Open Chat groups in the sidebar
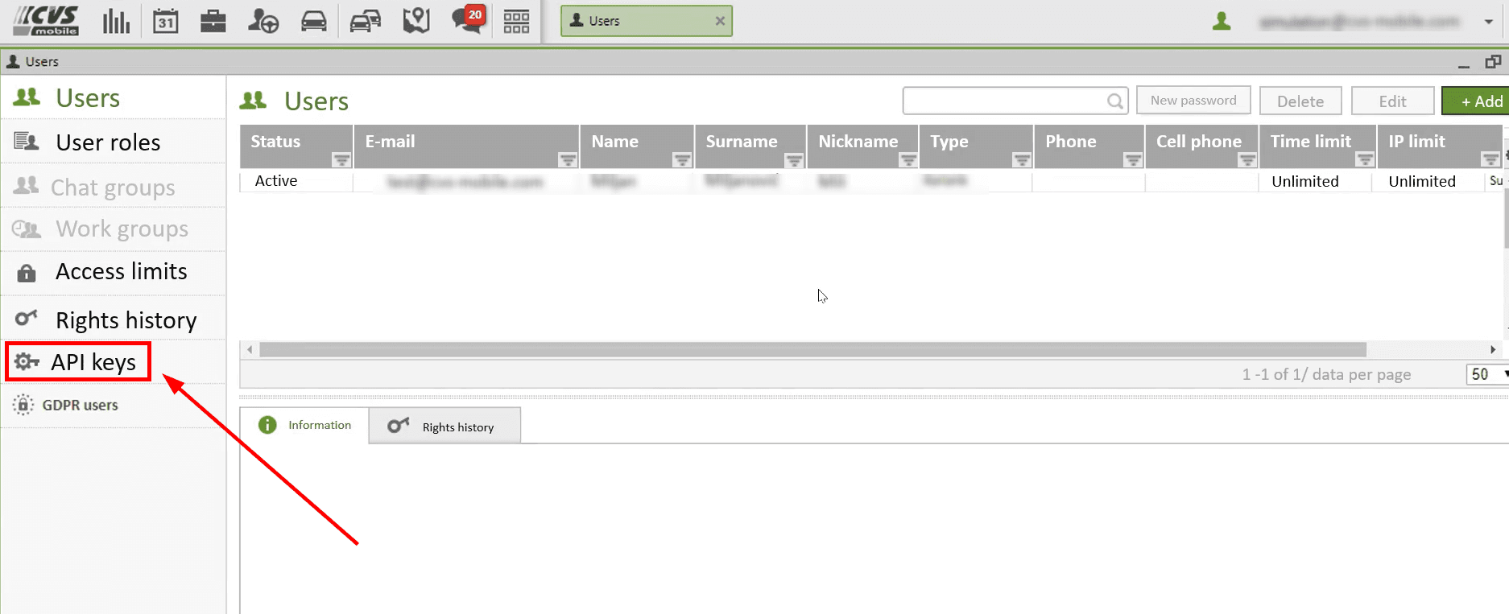 pos(113,187)
